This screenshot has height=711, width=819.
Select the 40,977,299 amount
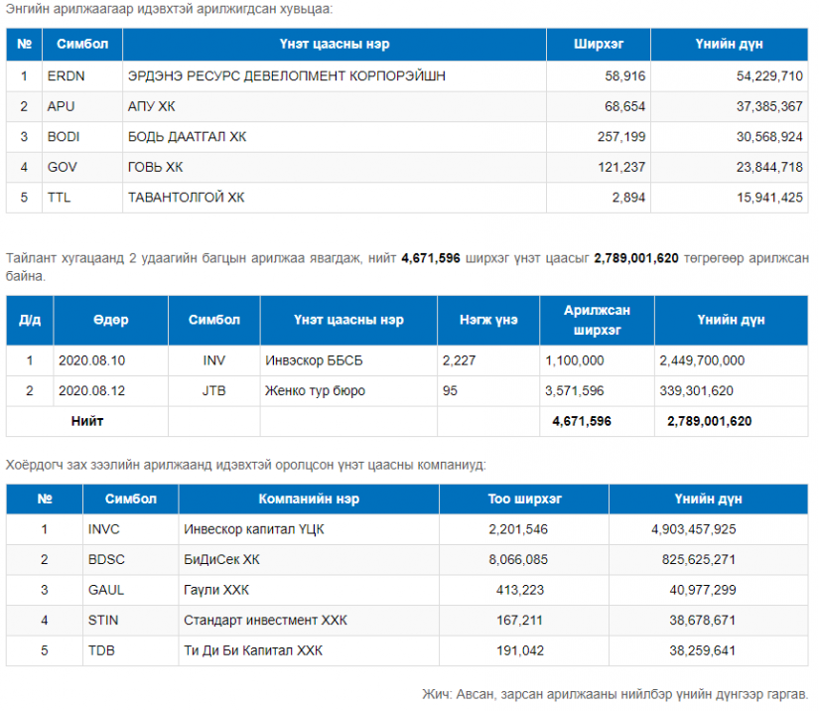(x=703, y=590)
